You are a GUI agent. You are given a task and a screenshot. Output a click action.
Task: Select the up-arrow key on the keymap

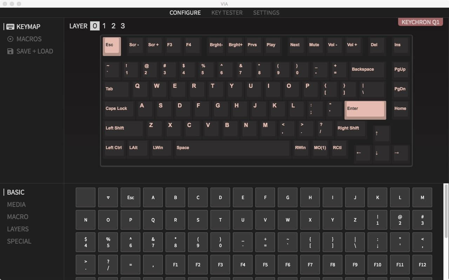click(381, 133)
